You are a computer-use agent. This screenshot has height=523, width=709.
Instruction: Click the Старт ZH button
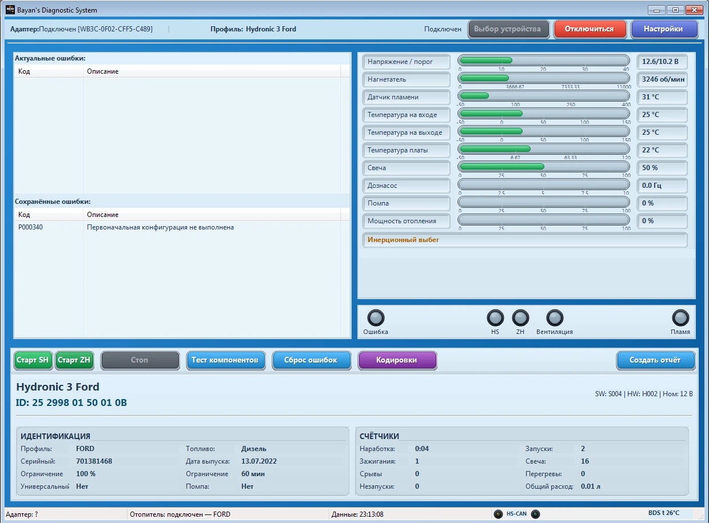74,360
